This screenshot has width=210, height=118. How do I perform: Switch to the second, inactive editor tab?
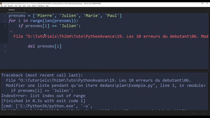pos(36,10)
